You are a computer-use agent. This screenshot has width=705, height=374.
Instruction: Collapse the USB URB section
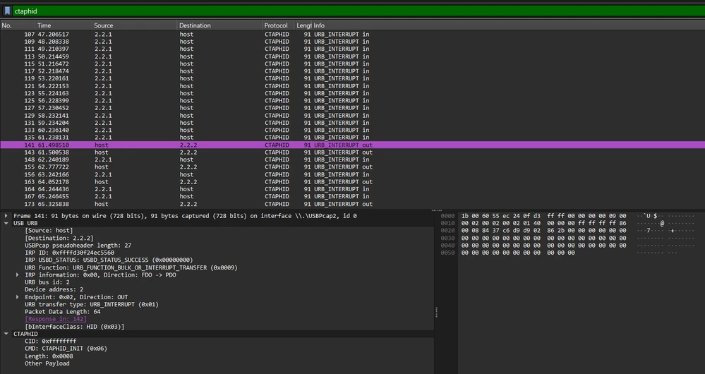pyautogui.click(x=6, y=223)
